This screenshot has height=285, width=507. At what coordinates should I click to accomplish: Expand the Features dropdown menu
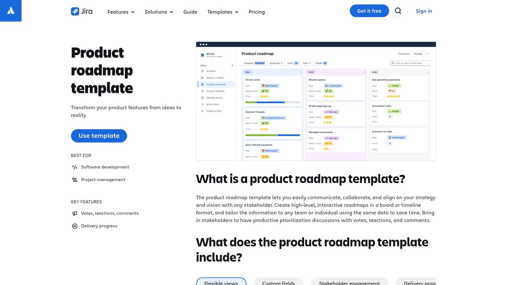pos(121,12)
